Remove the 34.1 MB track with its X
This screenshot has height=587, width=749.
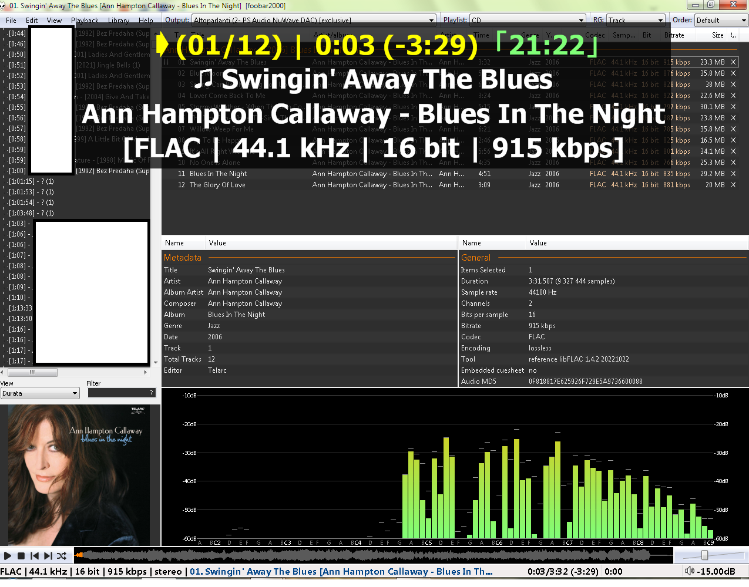[733, 151]
